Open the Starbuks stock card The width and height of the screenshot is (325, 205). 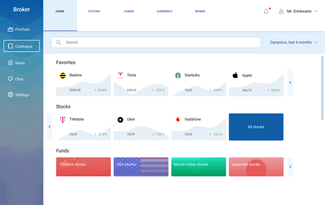[x=199, y=83]
